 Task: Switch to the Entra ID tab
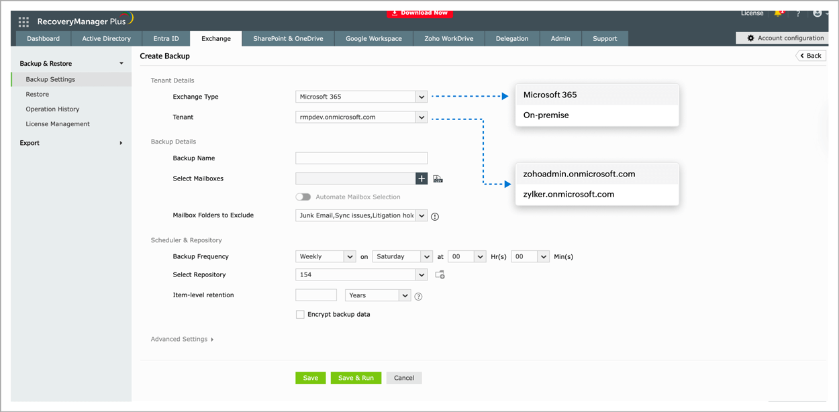pos(166,39)
